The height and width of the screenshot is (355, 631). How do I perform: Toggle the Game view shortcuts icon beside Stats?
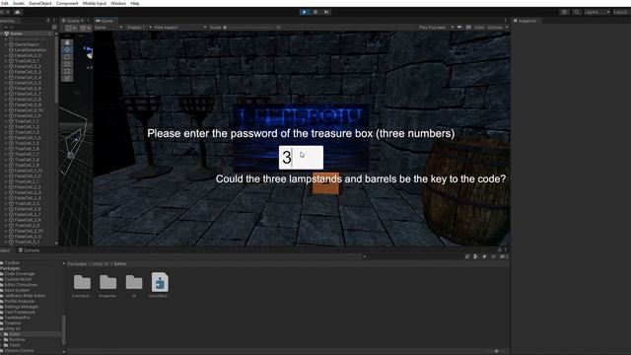468,28
